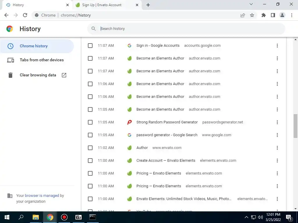Open Create Account — Envato Elements link
Image resolution: width=298 pixels, height=223 pixels.
[166, 161]
